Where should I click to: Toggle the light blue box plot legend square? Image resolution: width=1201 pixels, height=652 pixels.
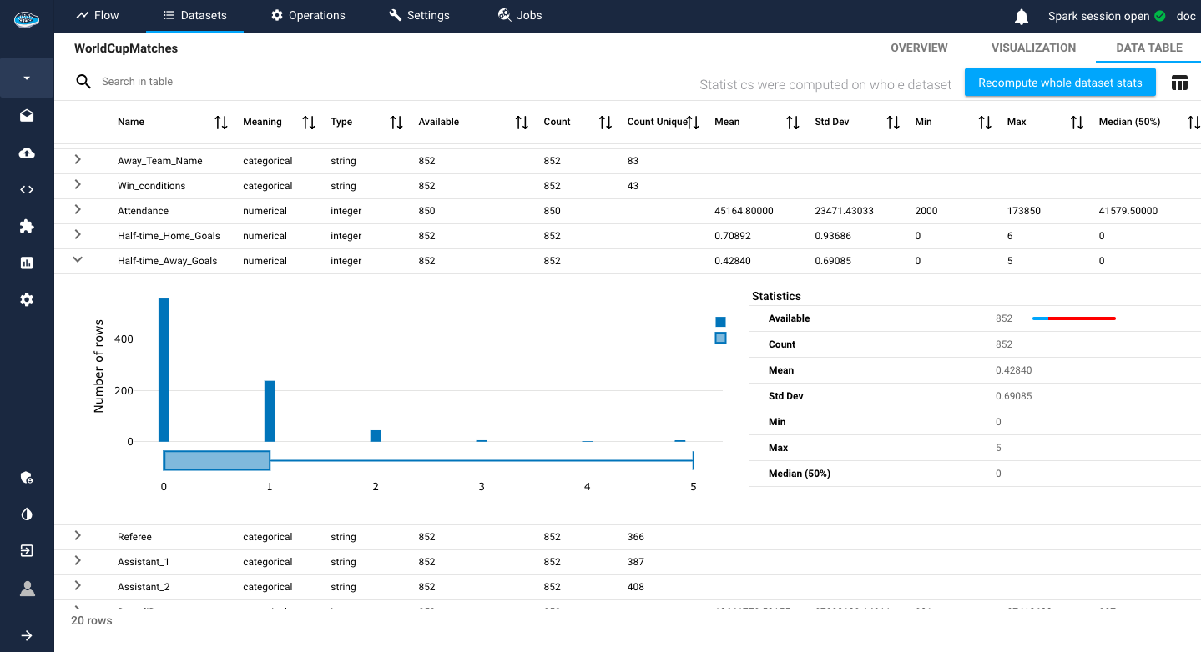click(720, 338)
